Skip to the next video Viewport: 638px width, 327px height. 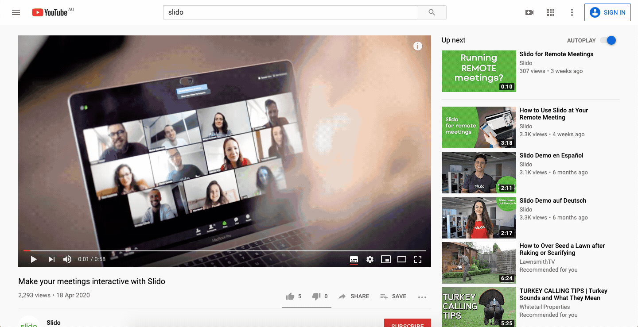pos(51,259)
